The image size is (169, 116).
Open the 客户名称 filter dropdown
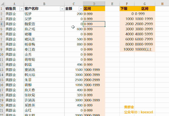coord(62,9)
